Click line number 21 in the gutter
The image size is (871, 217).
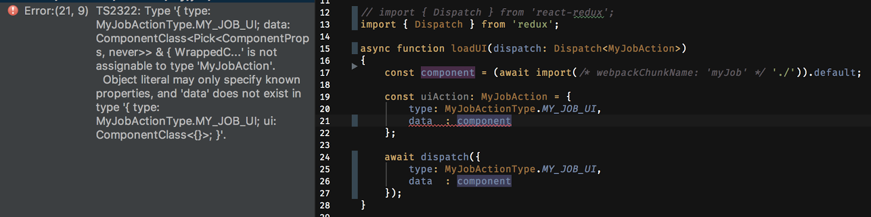click(324, 121)
